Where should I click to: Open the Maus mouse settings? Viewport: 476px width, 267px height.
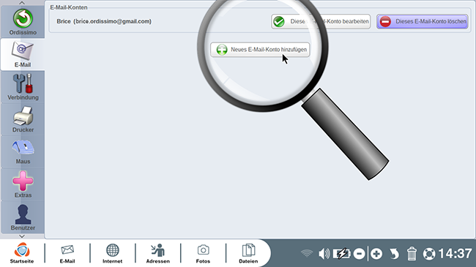click(23, 151)
